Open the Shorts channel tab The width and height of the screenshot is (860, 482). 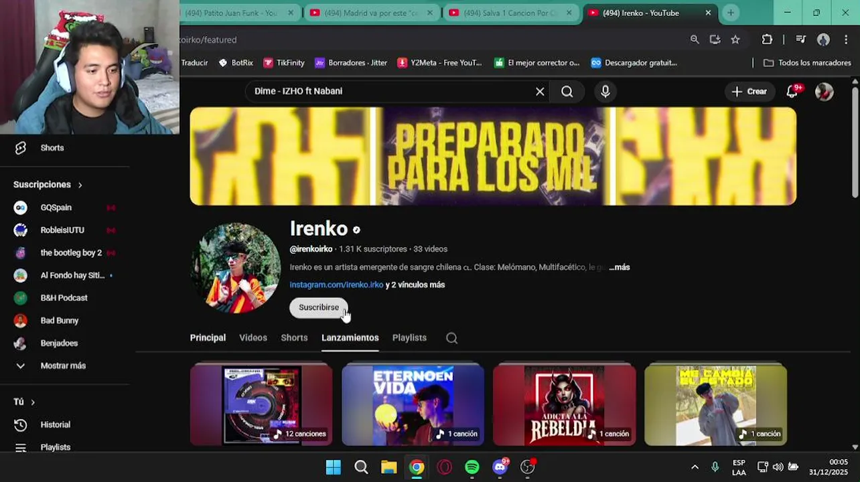294,338
